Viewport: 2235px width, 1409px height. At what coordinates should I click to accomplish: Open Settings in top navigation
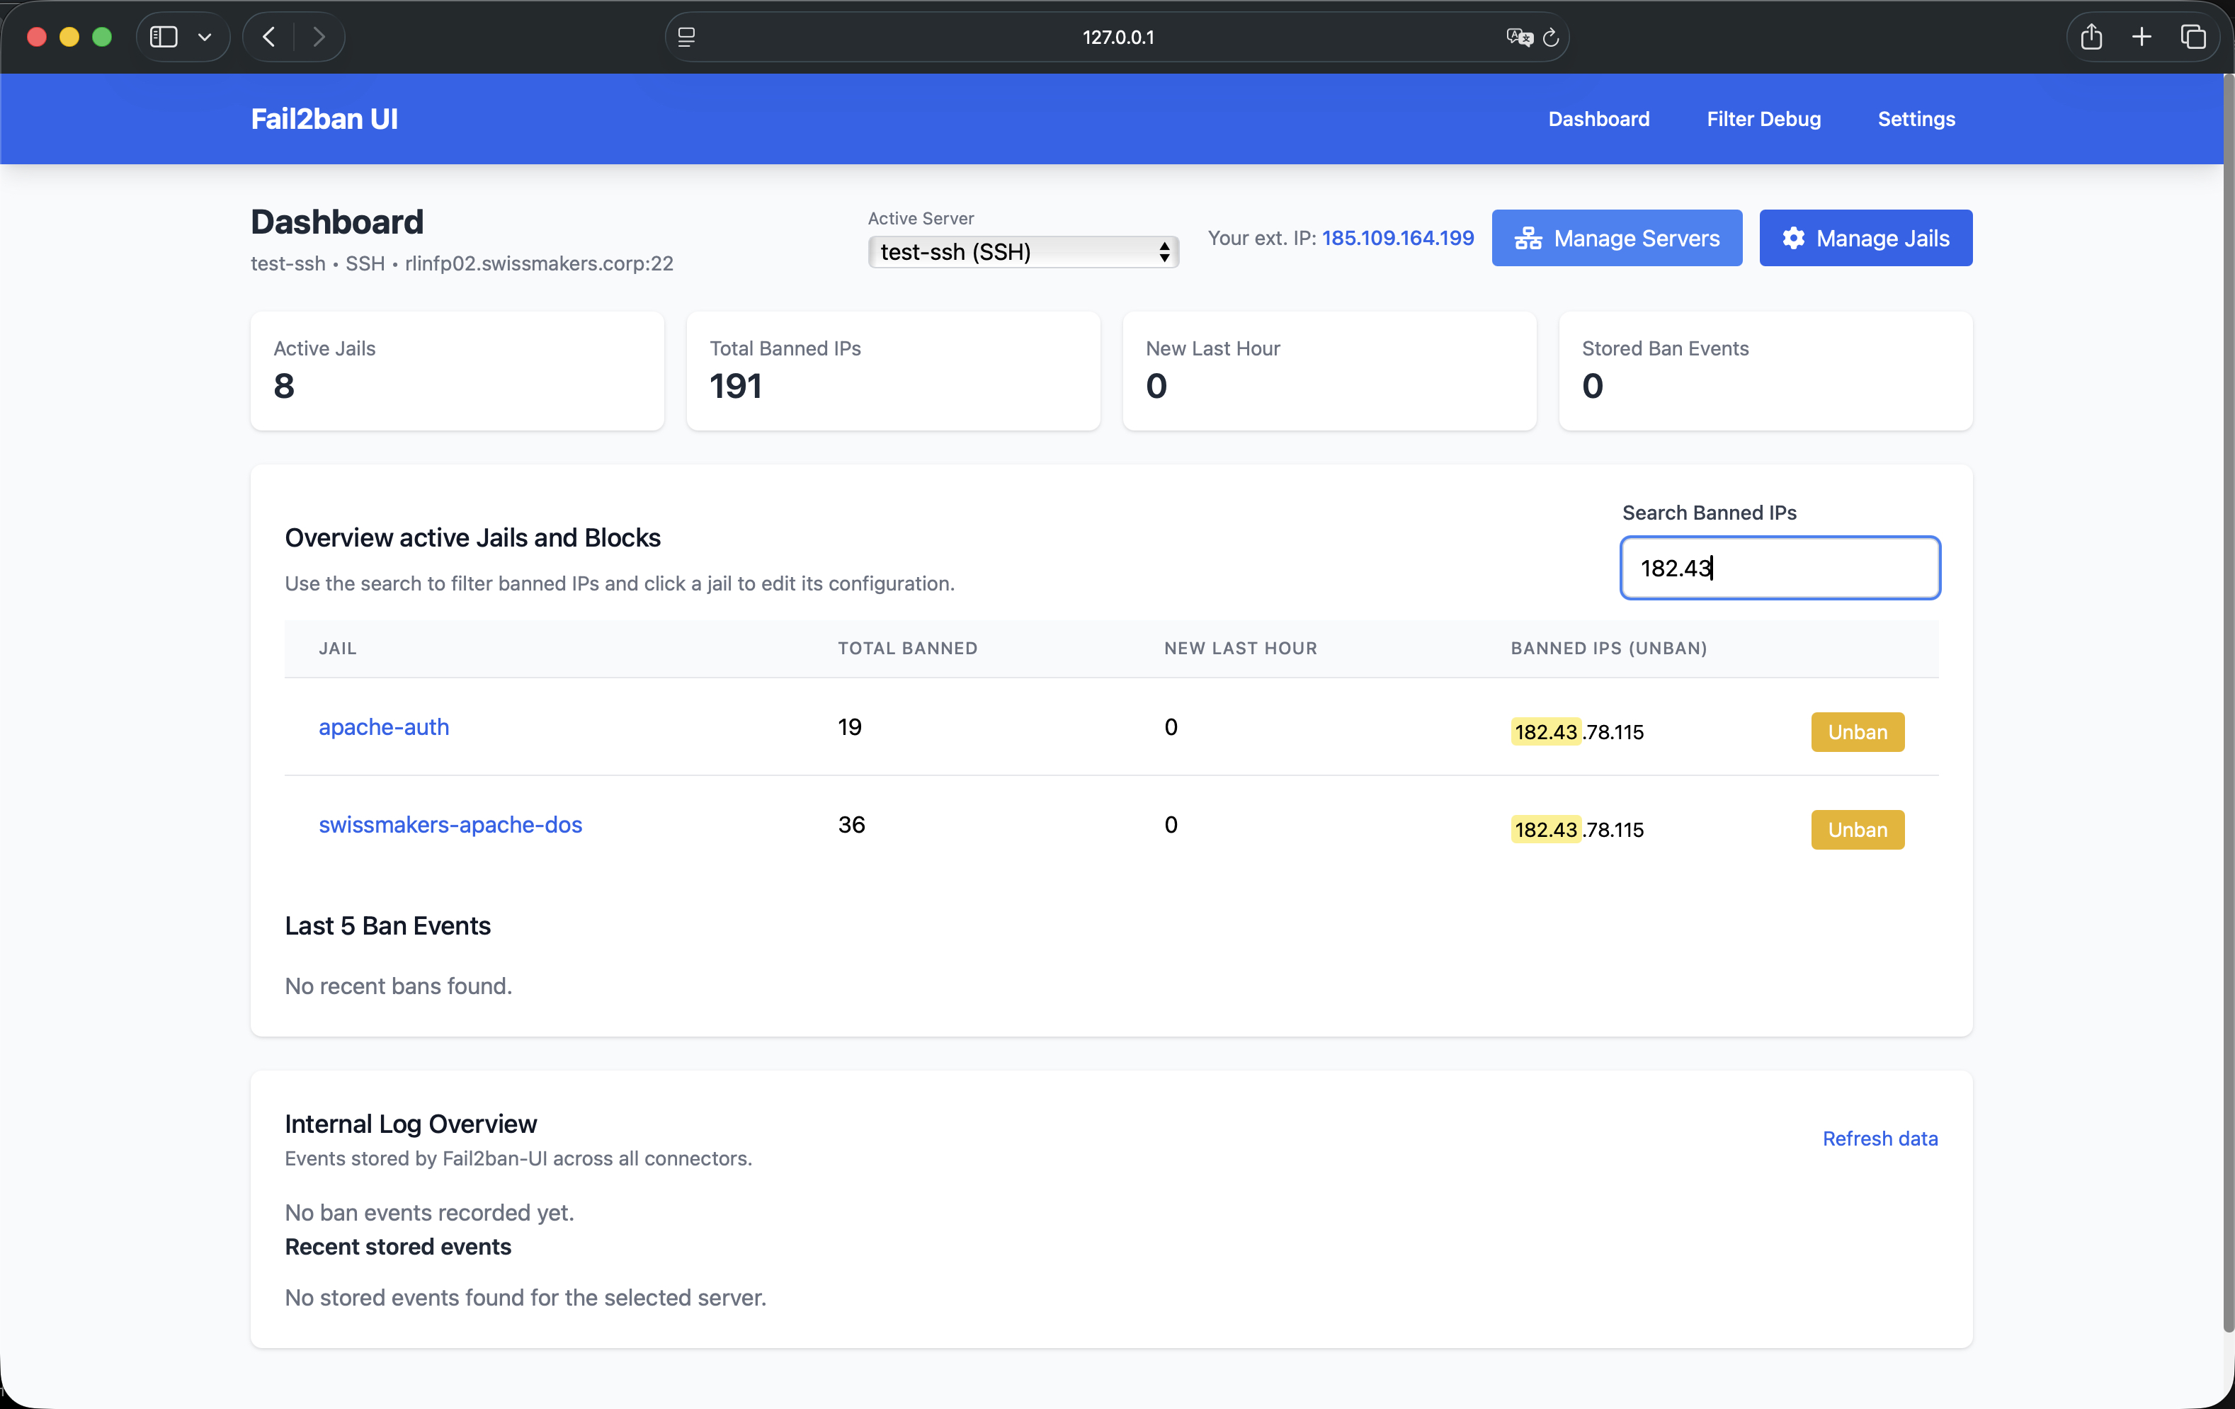pos(1916,119)
